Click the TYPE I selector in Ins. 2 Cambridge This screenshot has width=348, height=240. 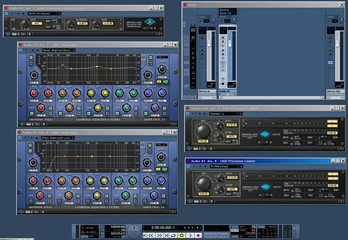click(162, 57)
